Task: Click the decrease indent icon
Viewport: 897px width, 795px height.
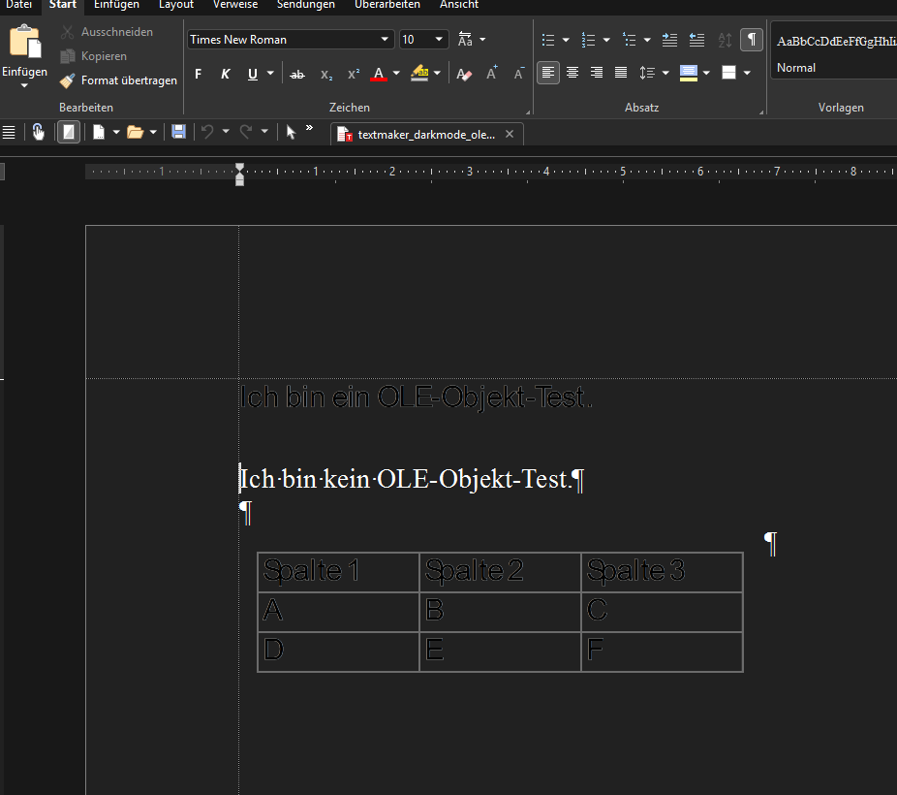Action: click(x=696, y=40)
